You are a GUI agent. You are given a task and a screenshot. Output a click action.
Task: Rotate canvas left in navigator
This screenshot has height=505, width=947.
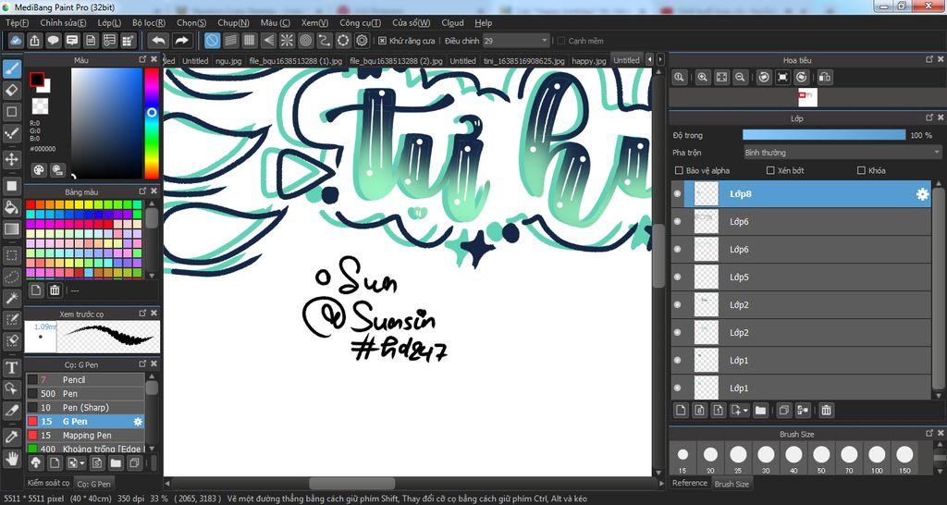click(x=764, y=78)
